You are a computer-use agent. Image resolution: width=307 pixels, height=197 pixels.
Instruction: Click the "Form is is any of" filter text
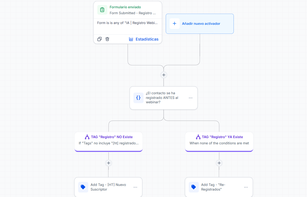coord(127,23)
